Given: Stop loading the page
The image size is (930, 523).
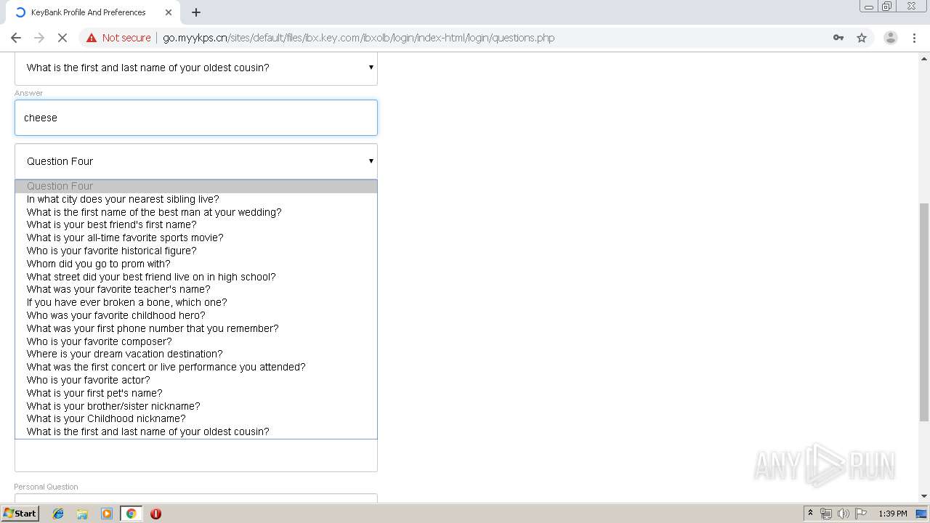Looking at the screenshot, I should point(62,38).
